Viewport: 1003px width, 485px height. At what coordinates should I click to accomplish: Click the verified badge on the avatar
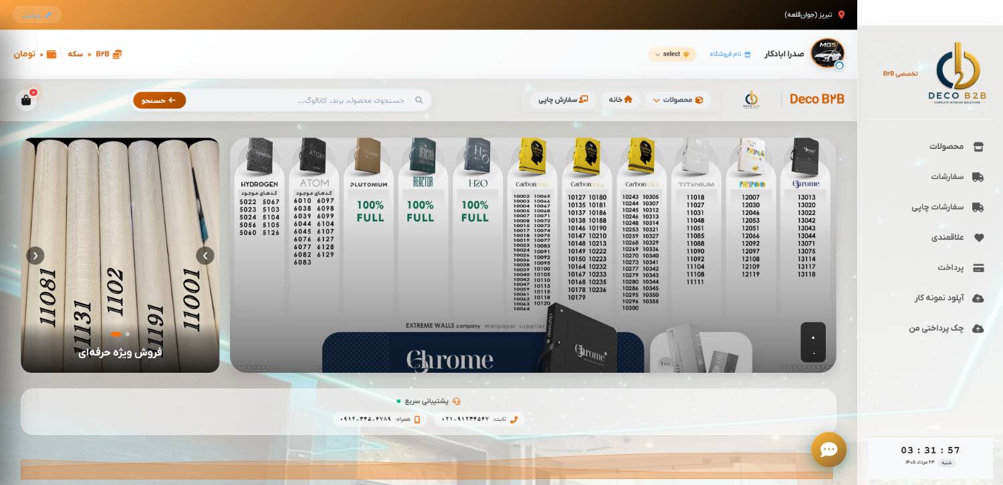[x=839, y=65]
